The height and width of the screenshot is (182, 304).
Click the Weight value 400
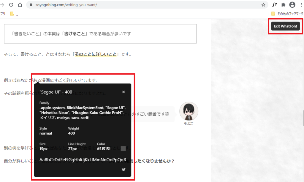point(72,133)
